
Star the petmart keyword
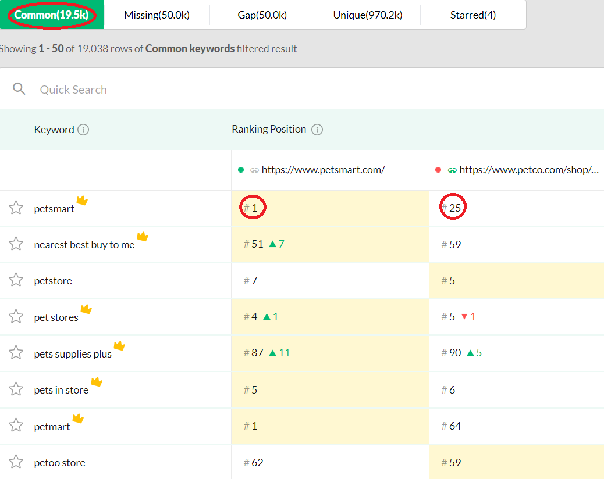coord(16,426)
